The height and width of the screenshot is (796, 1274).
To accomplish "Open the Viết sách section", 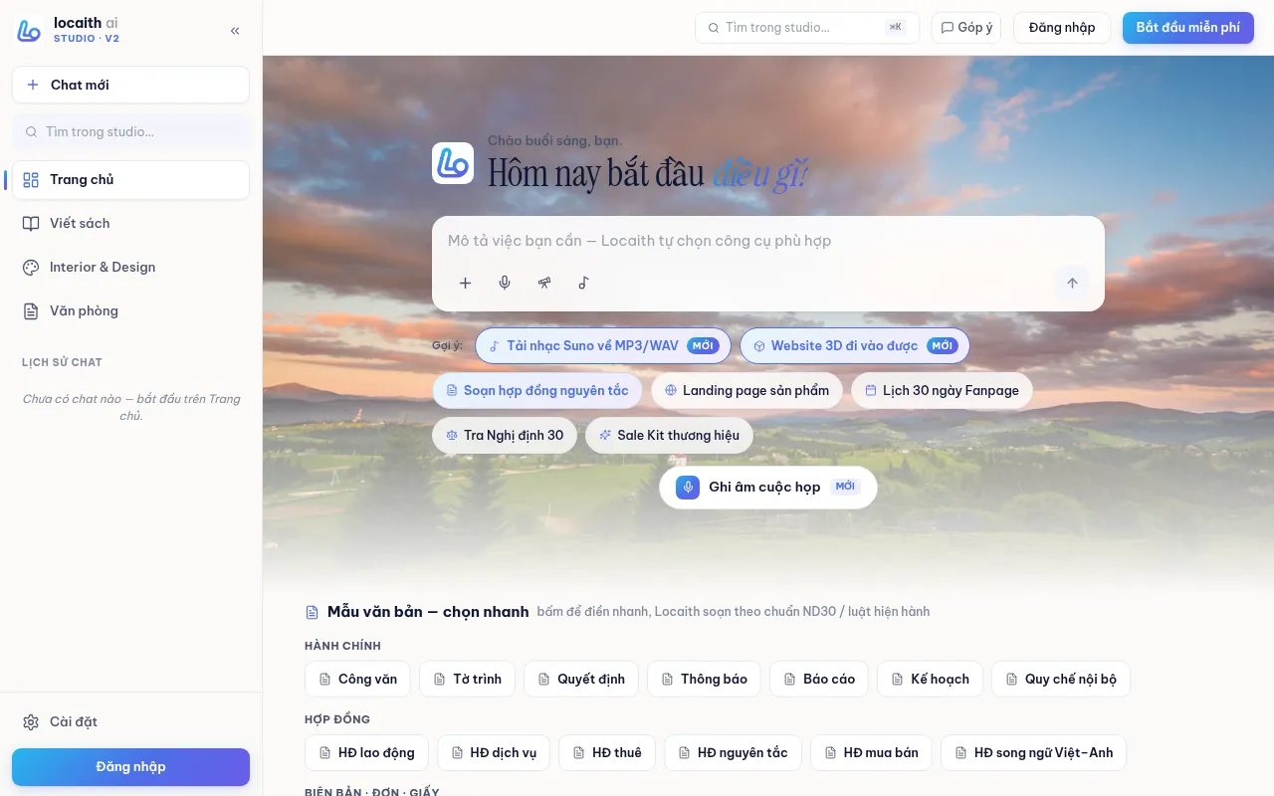I will (130, 223).
